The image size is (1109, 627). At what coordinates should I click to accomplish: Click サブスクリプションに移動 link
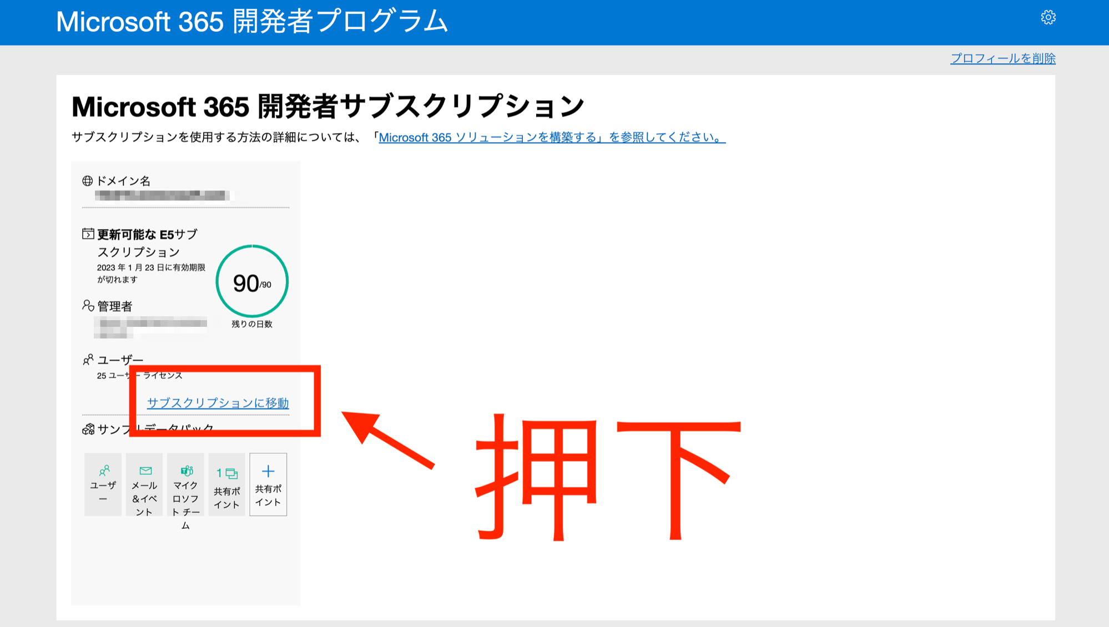pyautogui.click(x=218, y=403)
